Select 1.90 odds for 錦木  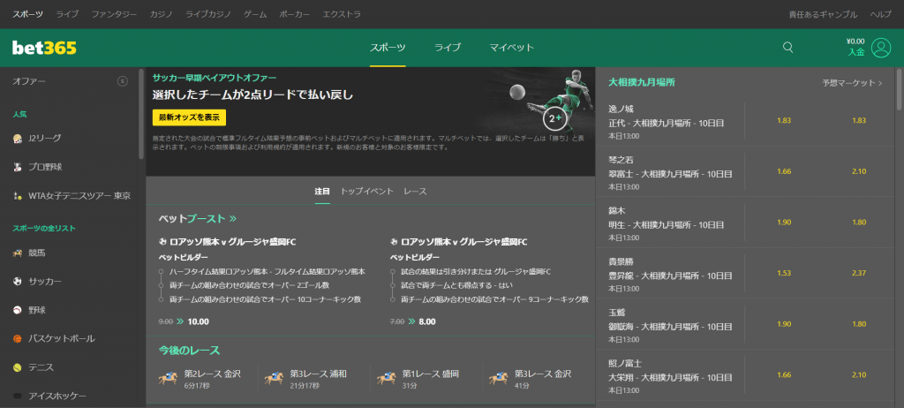tap(784, 223)
